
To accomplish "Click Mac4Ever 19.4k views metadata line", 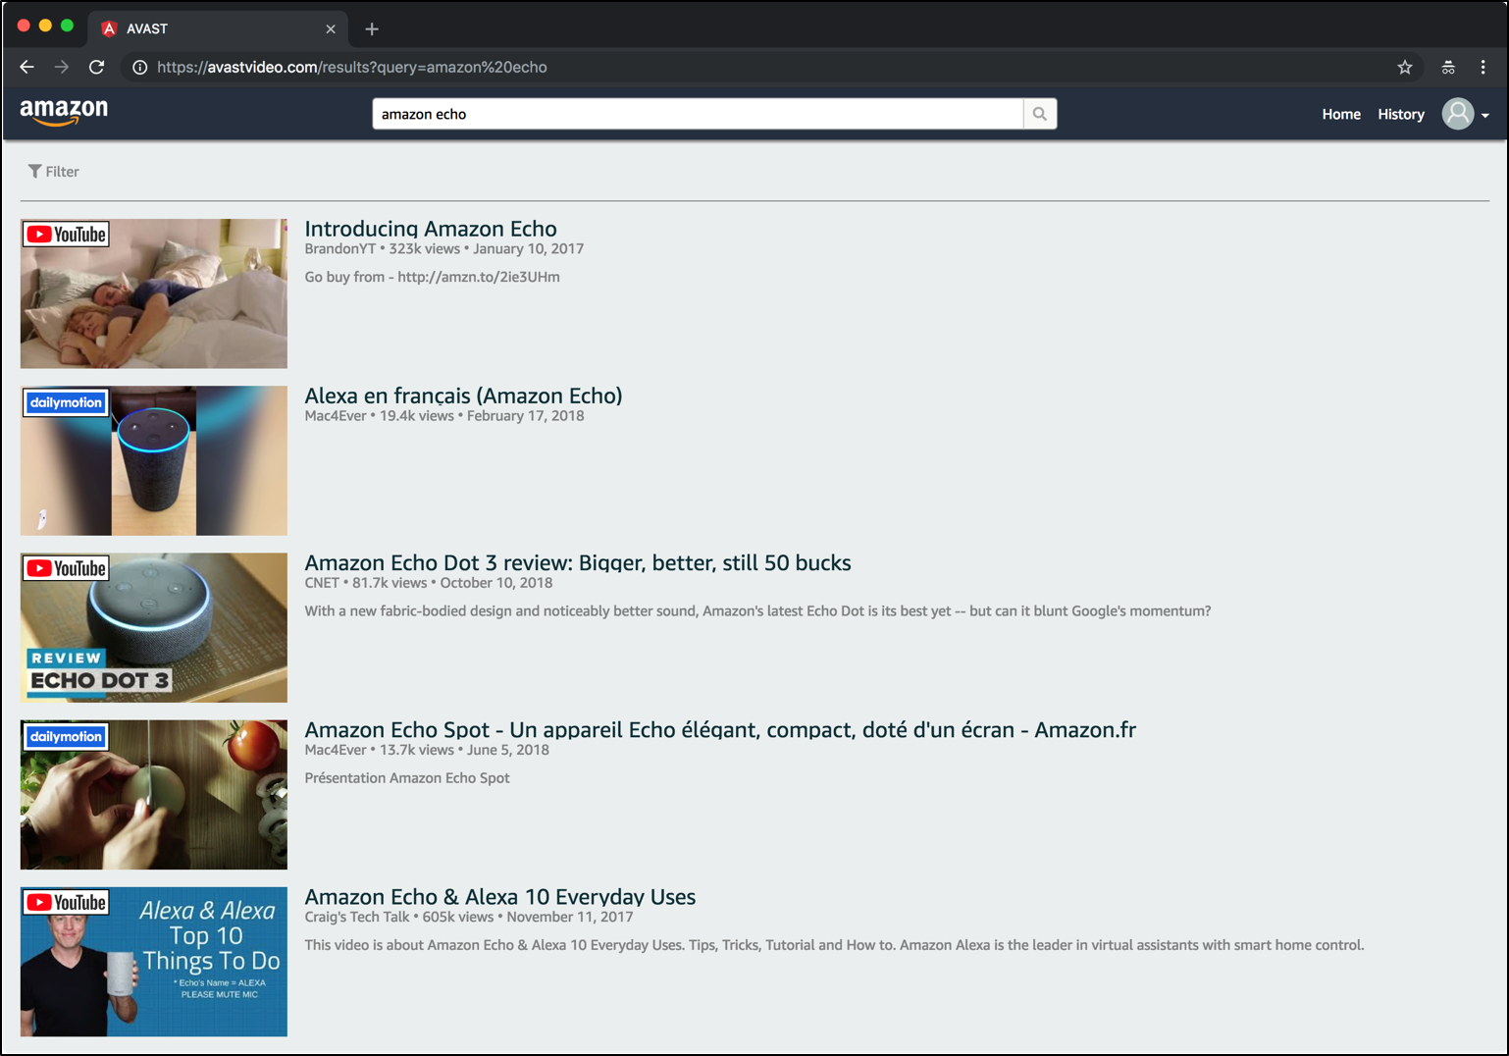I will (x=443, y=416).
